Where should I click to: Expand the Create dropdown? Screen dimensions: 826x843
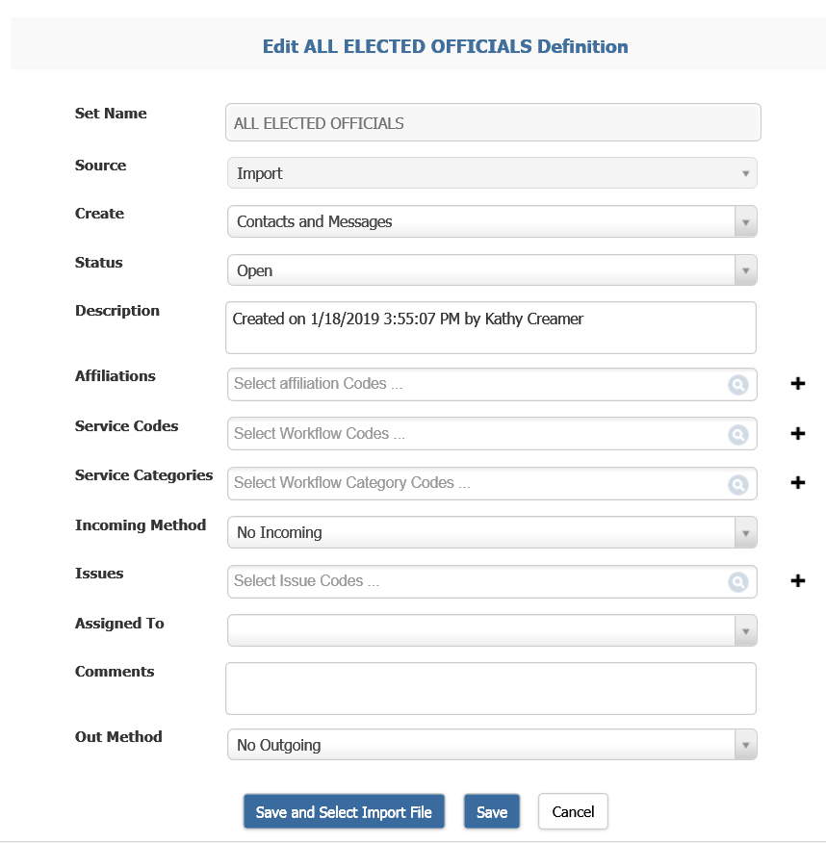tap(492, 221)
